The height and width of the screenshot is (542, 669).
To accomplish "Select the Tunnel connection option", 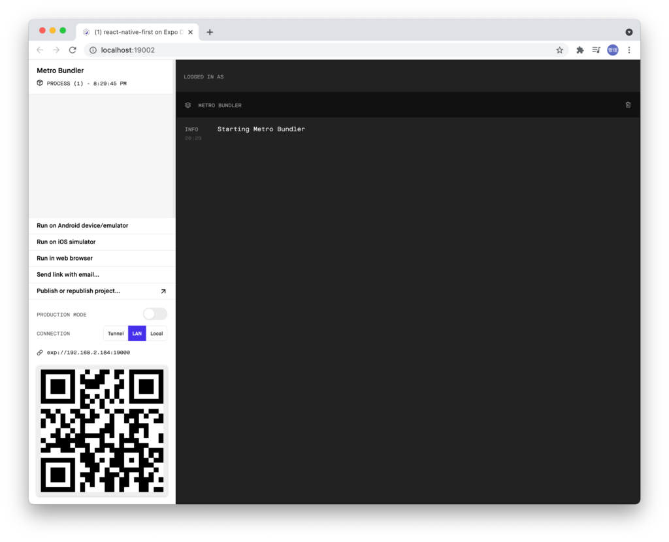I will [x=116, y=333].
